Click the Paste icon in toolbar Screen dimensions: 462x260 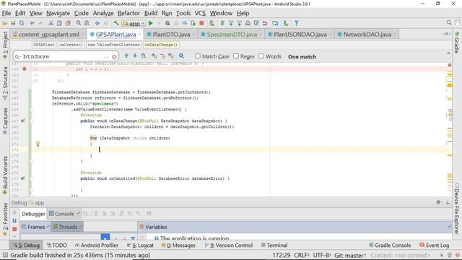[x=68, y=23]
